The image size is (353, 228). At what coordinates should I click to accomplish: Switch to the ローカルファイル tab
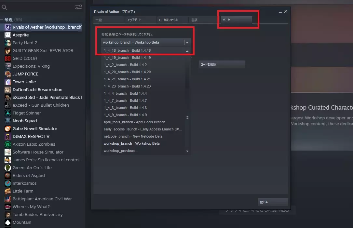click(172, 20)
